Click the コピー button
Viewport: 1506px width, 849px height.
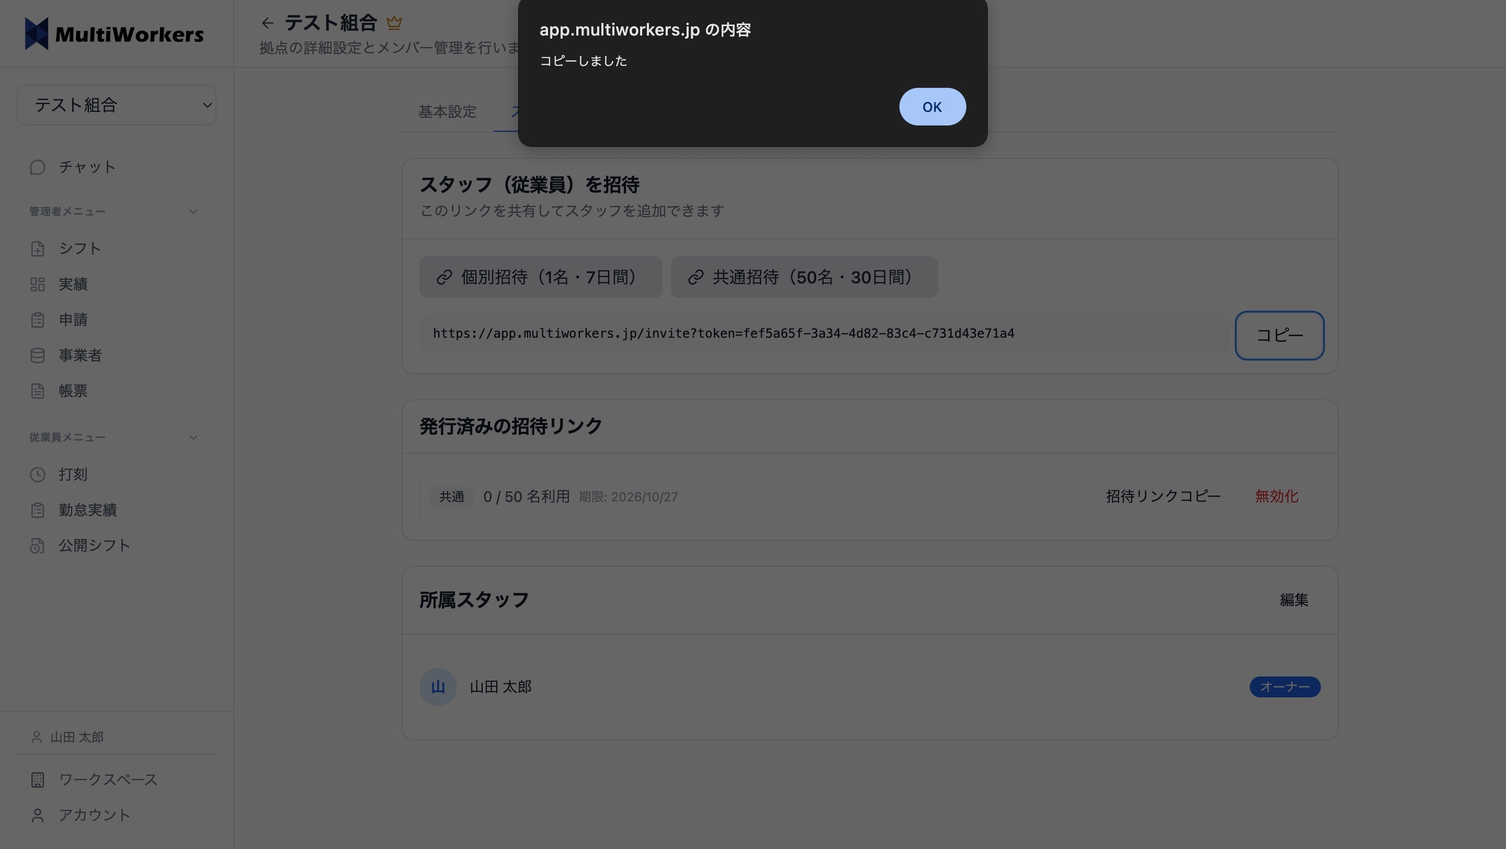[1279, 336]
